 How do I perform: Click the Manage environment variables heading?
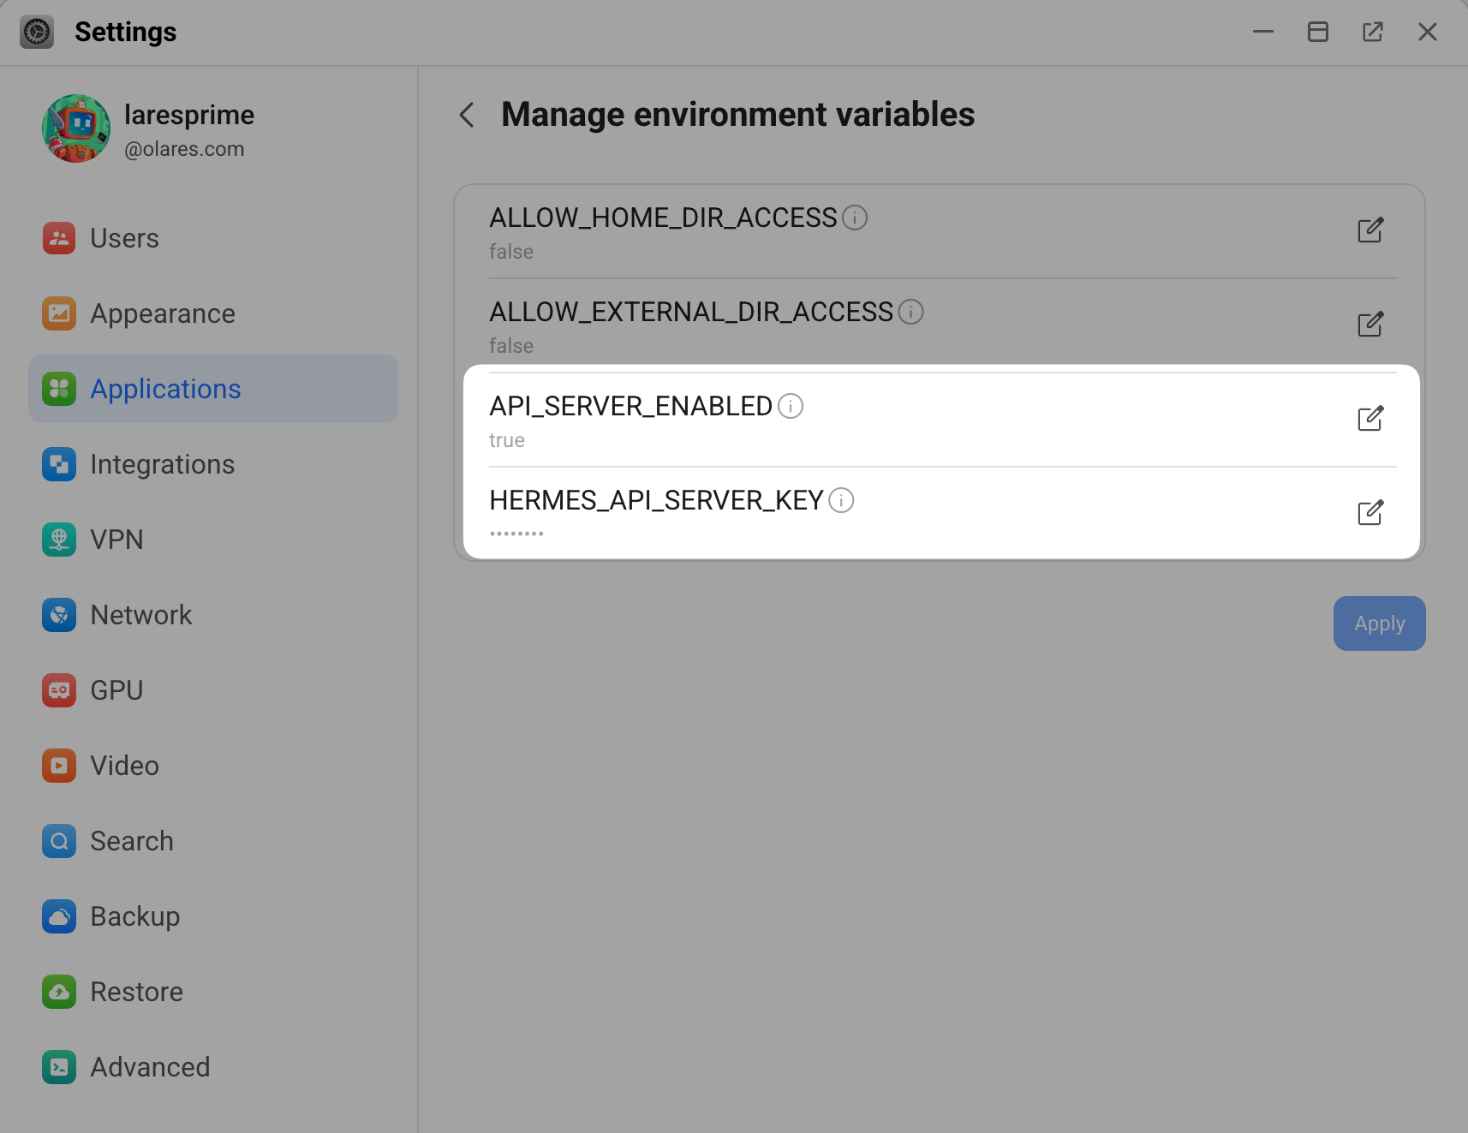point(737,115)
